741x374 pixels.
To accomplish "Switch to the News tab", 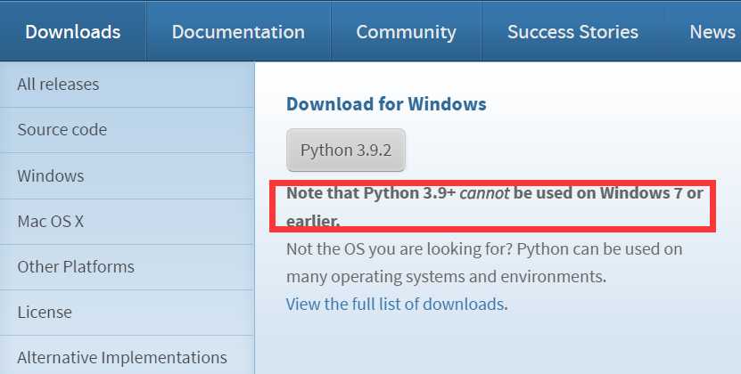I will click(712, 32).
